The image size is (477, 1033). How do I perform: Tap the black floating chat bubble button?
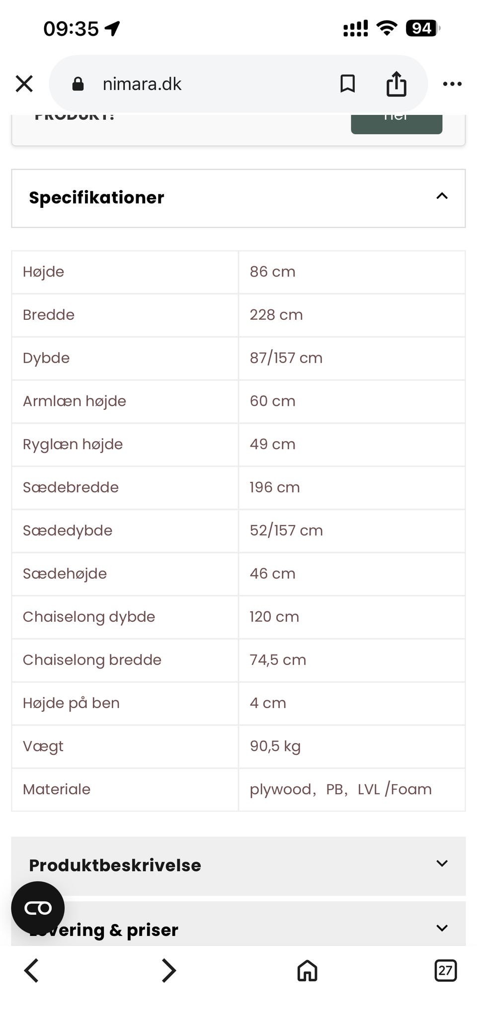[38, 908]
